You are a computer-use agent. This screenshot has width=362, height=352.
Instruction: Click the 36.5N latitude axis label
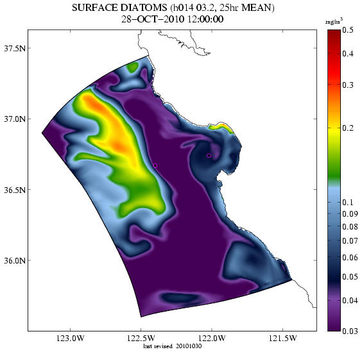pyautogui.click(x=15, y=190)
